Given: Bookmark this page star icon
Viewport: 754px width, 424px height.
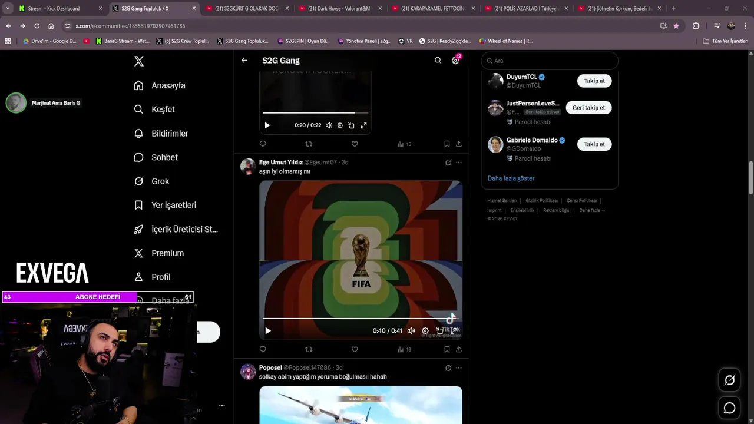Looking at the screenshot, I should click(676, 26).
